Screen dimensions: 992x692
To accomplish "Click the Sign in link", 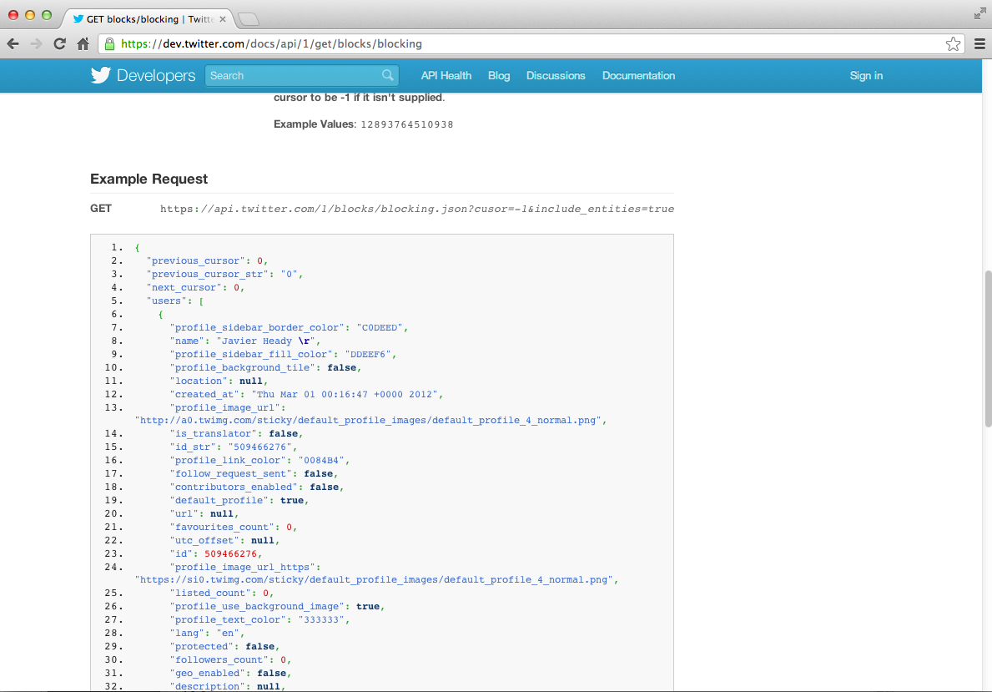I will (866, 75).
